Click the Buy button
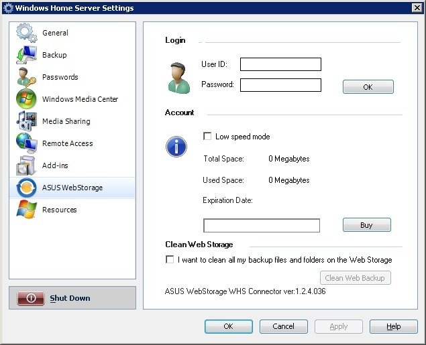 pos(366,225)
